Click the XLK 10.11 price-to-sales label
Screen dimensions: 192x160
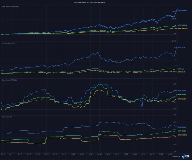182,48
